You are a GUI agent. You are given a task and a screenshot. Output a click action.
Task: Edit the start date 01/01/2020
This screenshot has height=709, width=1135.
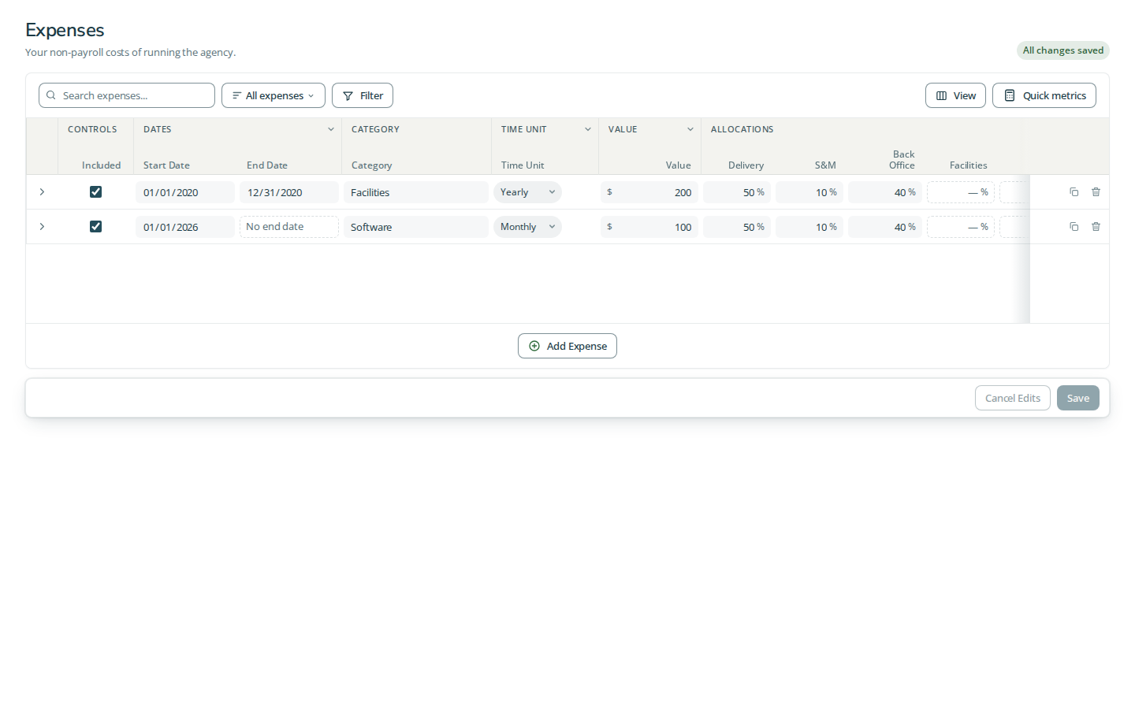tap(185, 192)
